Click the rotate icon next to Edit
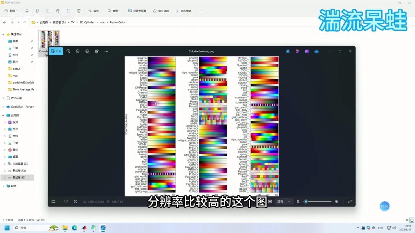 [x=68, y=51]
